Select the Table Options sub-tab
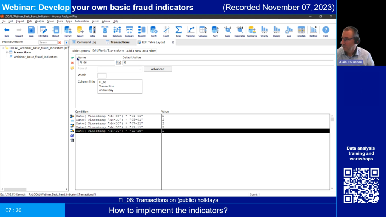This screenshot has width=386, height=217. tap(81, 51)
